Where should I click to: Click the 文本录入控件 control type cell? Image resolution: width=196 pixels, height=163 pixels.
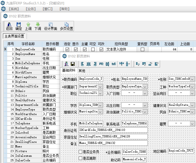tap(121, 49)
